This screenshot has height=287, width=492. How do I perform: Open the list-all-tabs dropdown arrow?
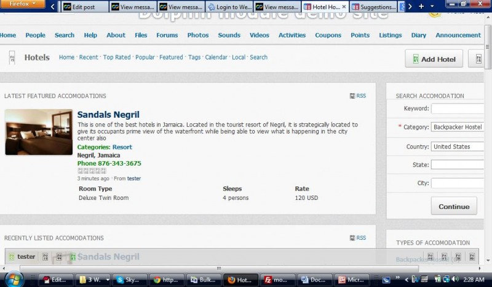pos(432,6)
